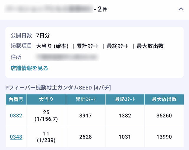This screenshot has height=150, width=189.
Task: Click the 7日分 disclosure period text
Action: click(43, 36)
